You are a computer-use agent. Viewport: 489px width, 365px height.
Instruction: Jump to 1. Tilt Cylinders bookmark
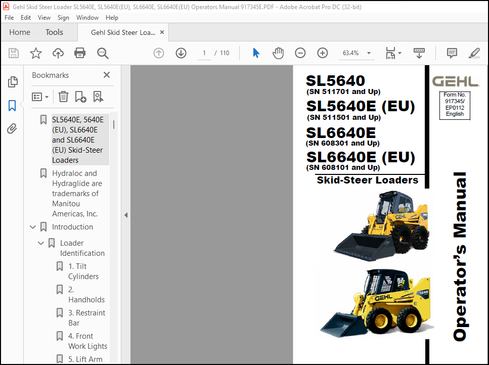tap(83, 271)
